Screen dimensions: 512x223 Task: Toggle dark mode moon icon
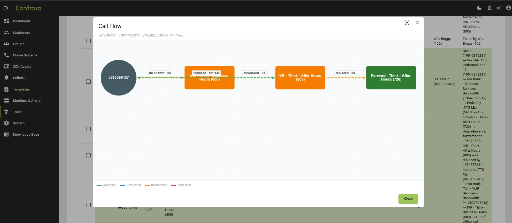coord(479,8)
